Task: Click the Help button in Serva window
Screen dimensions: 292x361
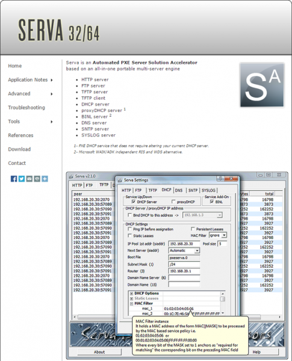Action: [x=256, y=352]
